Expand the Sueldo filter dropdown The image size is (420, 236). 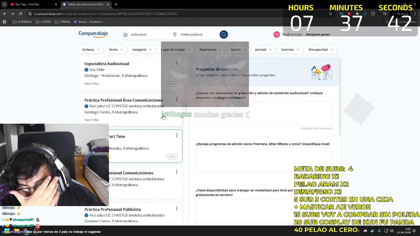[x=238, y=49]
